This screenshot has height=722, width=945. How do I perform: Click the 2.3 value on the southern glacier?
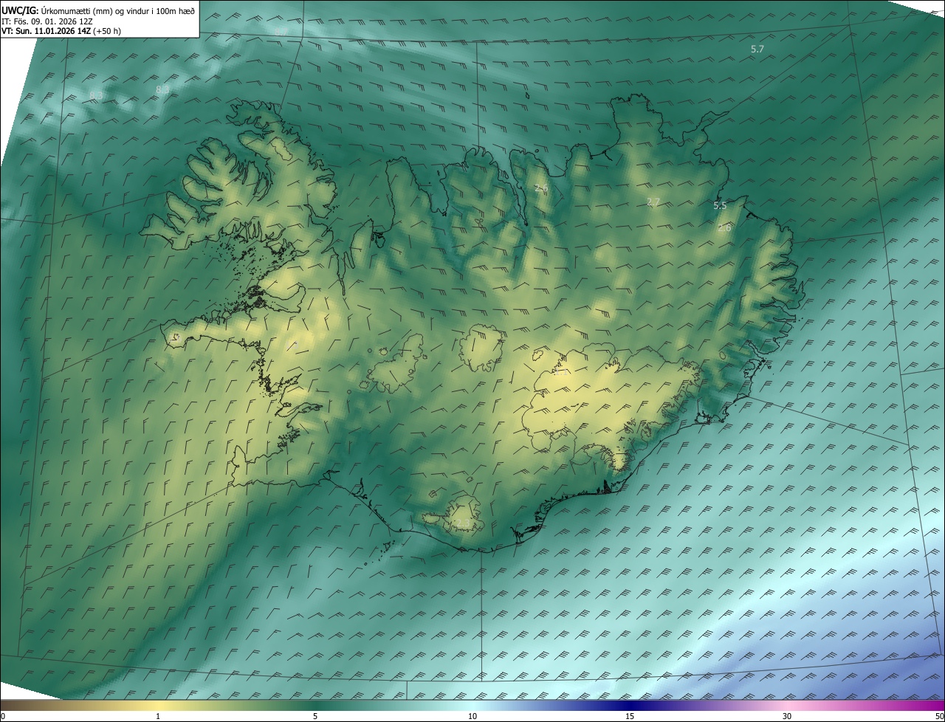461,523
